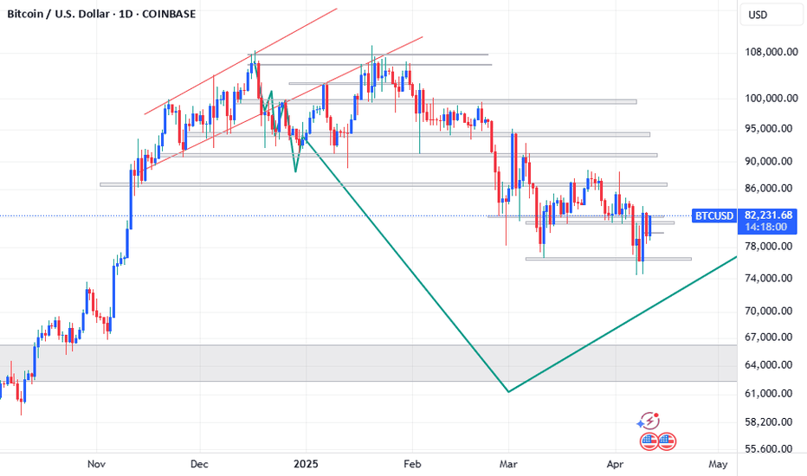Click the current price value 82,231.68
Screen dimensions: 807x476
pos(768,215)
